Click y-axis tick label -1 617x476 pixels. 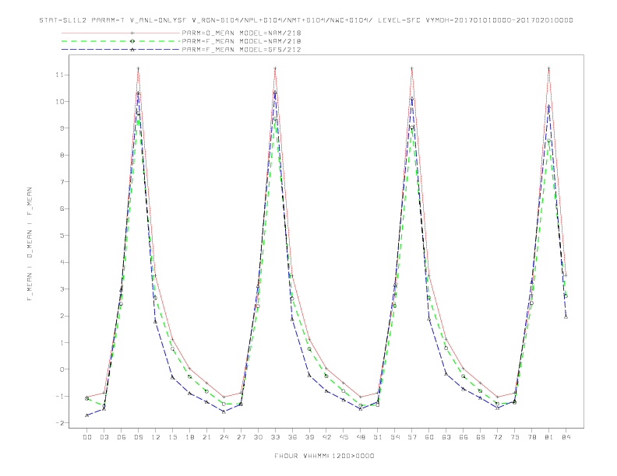coord(60,396)
